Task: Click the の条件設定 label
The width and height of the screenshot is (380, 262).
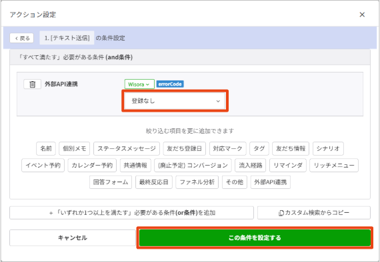Action: coord(110,38)
